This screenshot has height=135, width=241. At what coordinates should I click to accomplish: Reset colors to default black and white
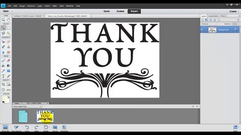pos(3,102)
